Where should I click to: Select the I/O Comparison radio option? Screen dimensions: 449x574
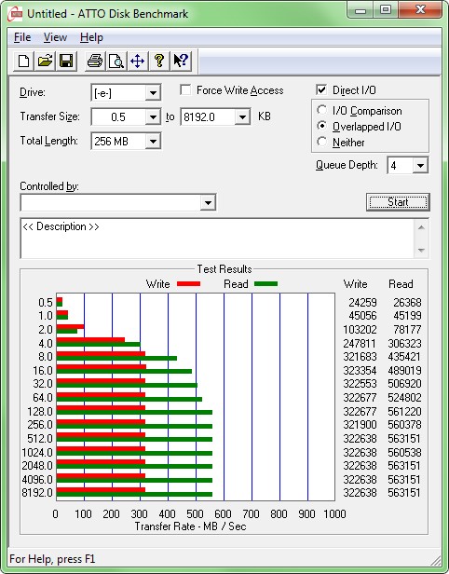click(322, 110)
